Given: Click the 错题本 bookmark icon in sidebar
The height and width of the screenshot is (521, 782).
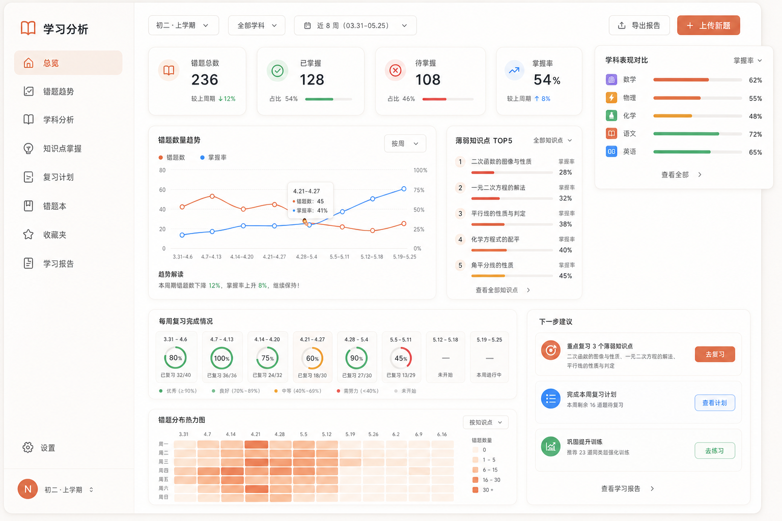Looking at the screenshot, I should (29, 206).
